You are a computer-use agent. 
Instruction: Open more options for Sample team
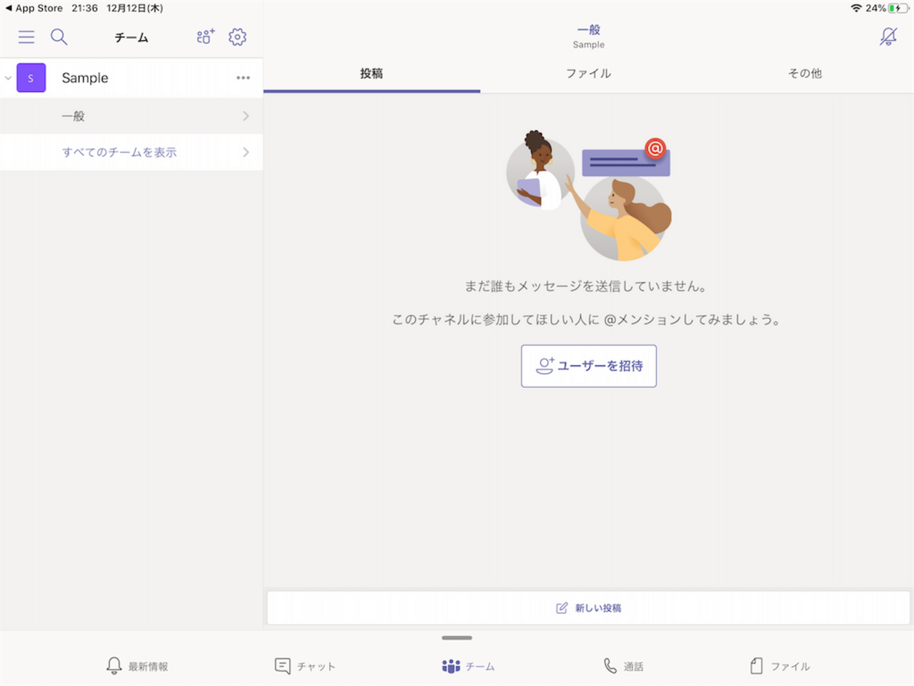[x=243, y=78]
